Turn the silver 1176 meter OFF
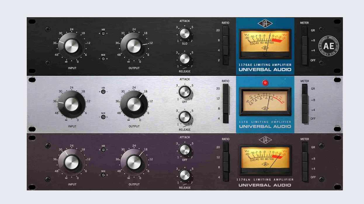This screenshot has height=204, width=364. (x=305, y=118)
